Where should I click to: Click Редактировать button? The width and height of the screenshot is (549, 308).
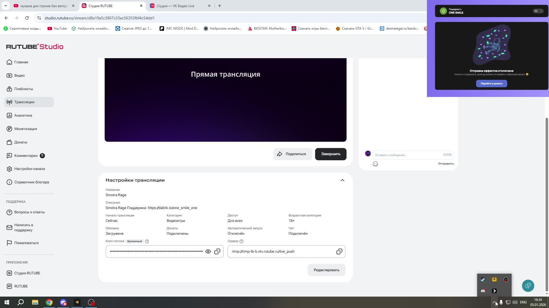click(x=326, y=270)
